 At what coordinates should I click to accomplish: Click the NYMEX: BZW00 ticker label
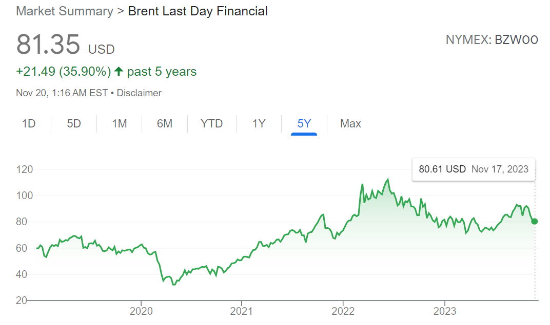click(492, 40)
